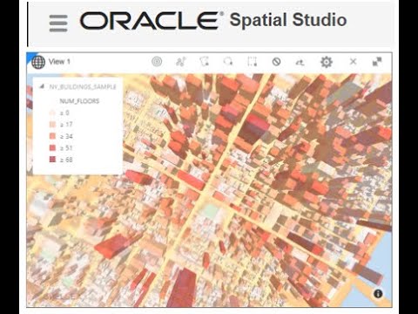Clear selection with the prohibition icon

pyautogui.click(x=276, y=62)
